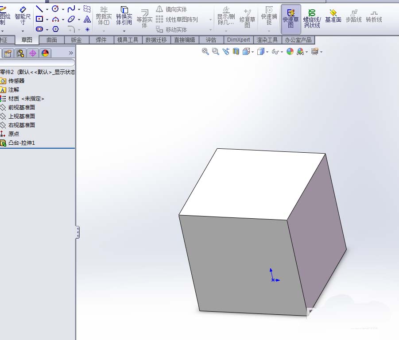Select the Straight Slot tool
This screenshot has width=399, height=340.
click(x=39, y=29)
